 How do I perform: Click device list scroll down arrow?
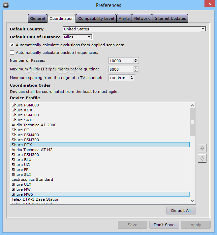click(x=193, y=201)
